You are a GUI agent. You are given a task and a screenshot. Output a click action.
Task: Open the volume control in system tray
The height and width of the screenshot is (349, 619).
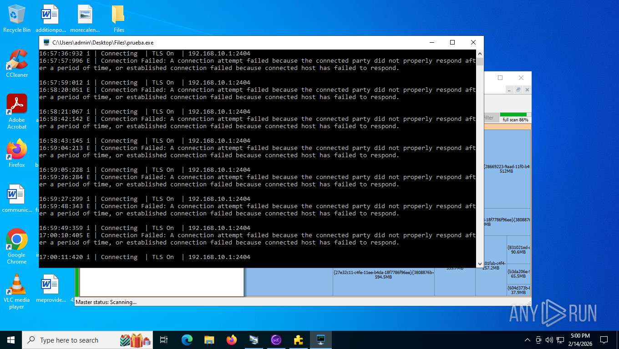click(549, 340)
